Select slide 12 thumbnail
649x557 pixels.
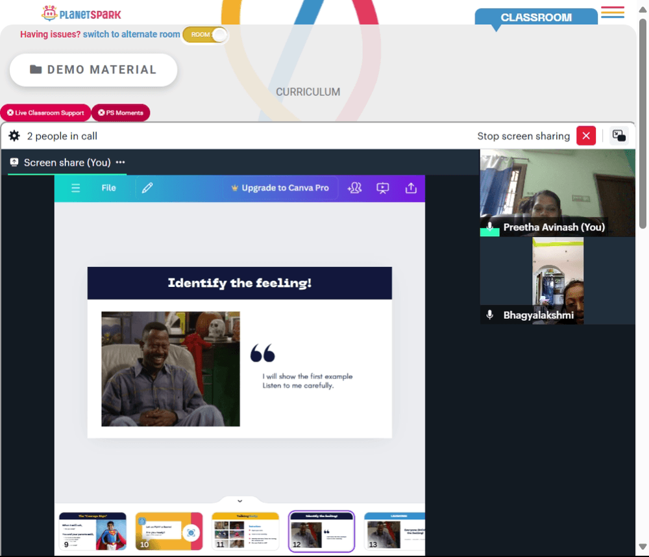pos(322,531)
